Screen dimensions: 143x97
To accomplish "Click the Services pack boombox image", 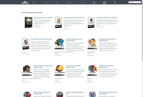I will [x=60, y=94].
